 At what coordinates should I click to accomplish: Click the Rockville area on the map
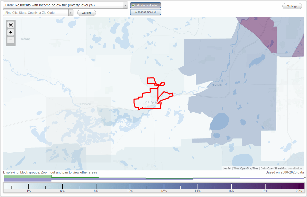point(217,85)
